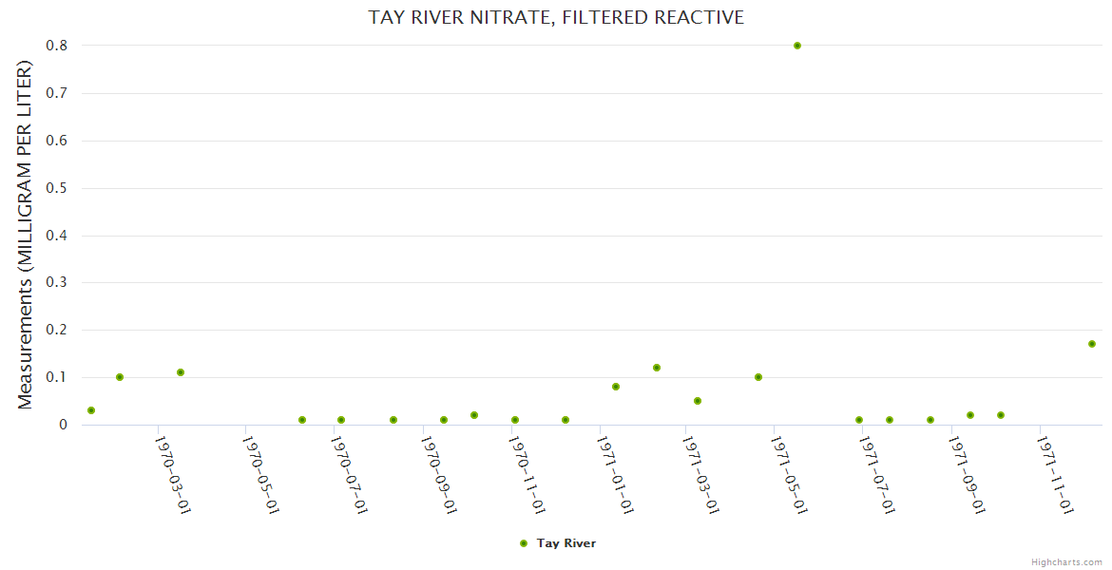
Task: Toggle the Tay River legend series
Action: click(x=566, y=543)
